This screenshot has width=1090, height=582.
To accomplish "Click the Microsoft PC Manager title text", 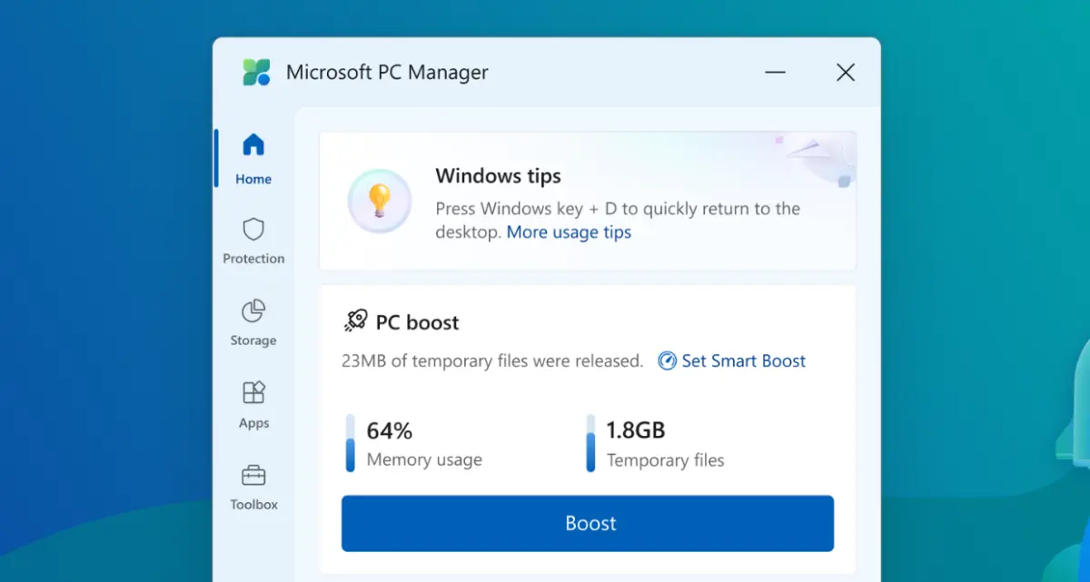I will tap(387, 73).
